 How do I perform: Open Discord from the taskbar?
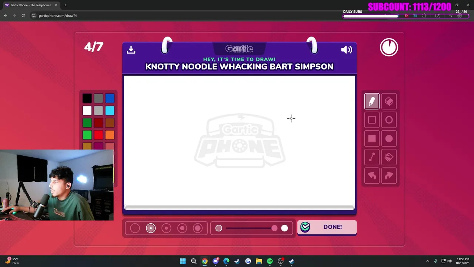coord(216,261)
